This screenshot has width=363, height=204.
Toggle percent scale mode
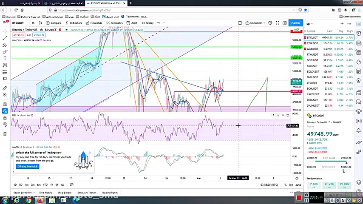286,185
